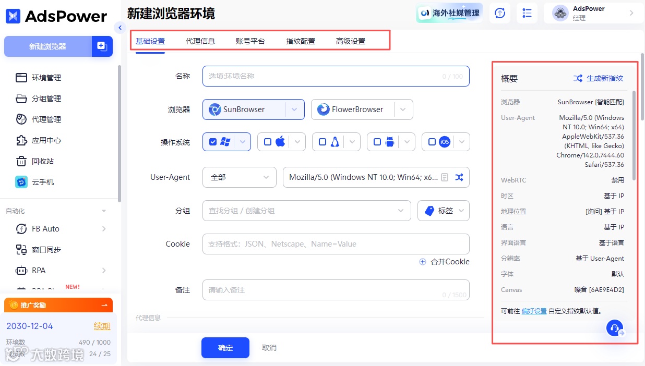The width and height of the screenshot is (645, 366).
Task: Enable the Android OS checkbox
Action: (377, 142)
